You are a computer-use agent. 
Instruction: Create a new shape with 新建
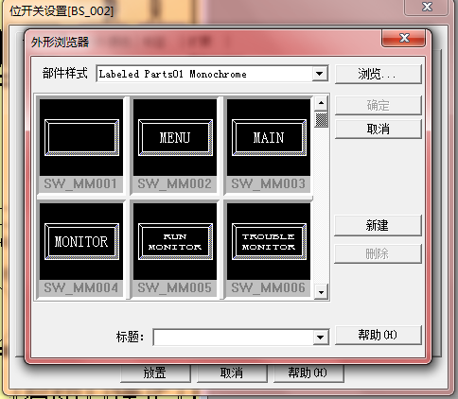click(378, 226)
